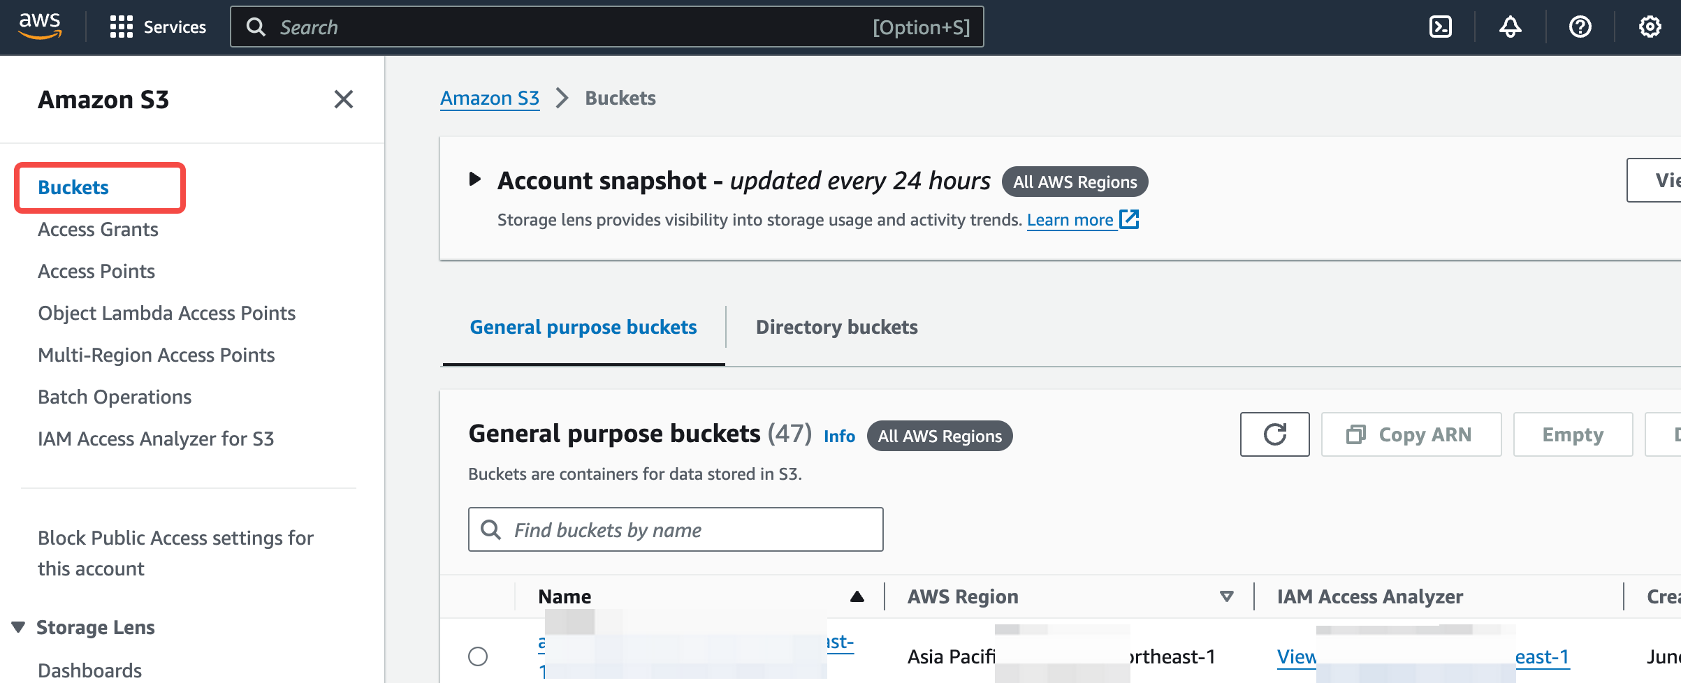The height and width of the screenshot is (683, 1681).
Task: Click the Amazon S3 breadcrumb link
Action: pyautogui.click(x=490, y=98)
